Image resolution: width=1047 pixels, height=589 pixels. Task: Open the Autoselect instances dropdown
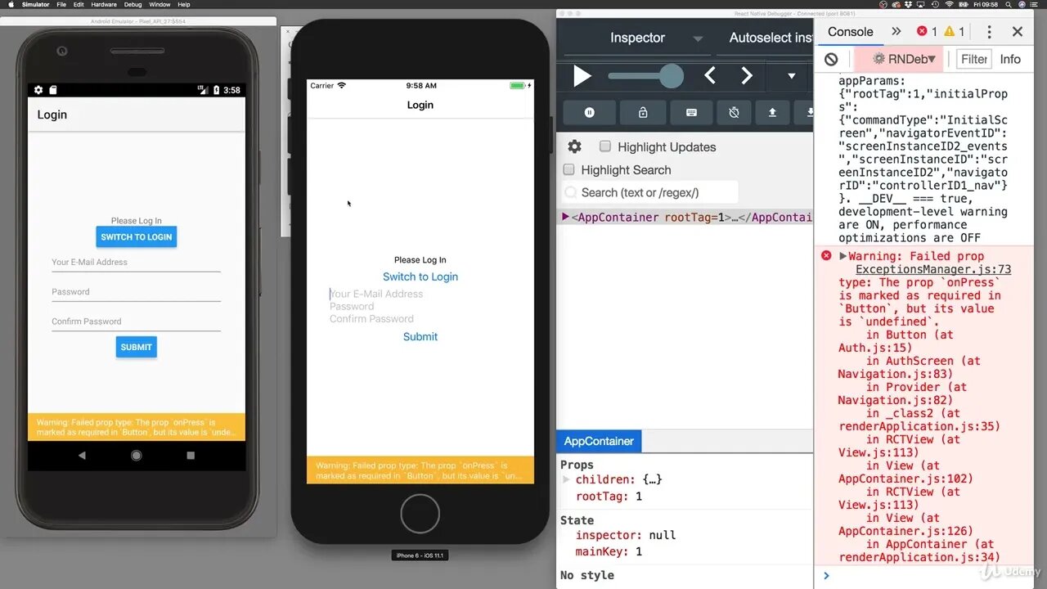769,38
